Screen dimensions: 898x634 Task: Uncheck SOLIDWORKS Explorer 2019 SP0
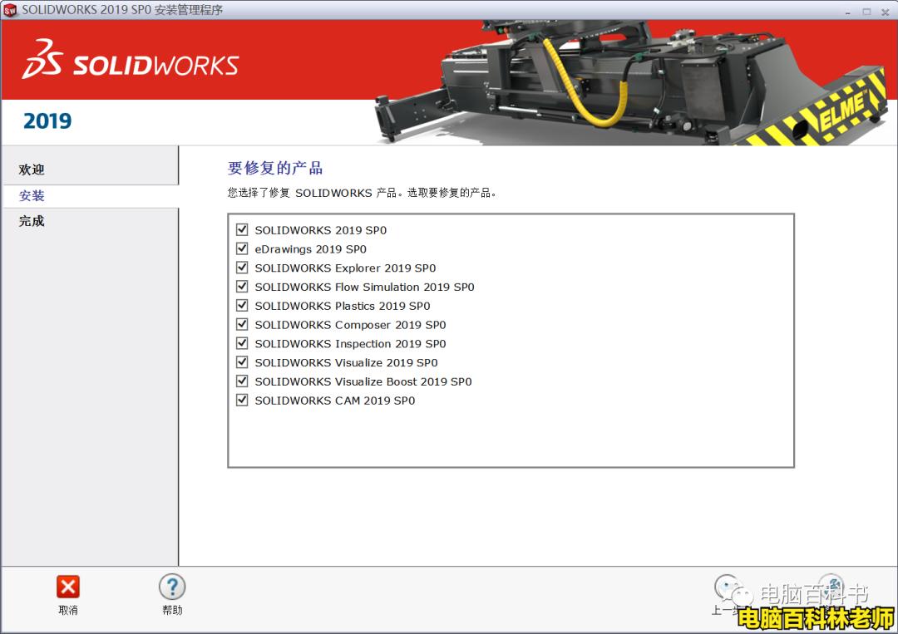coord(242,268)
